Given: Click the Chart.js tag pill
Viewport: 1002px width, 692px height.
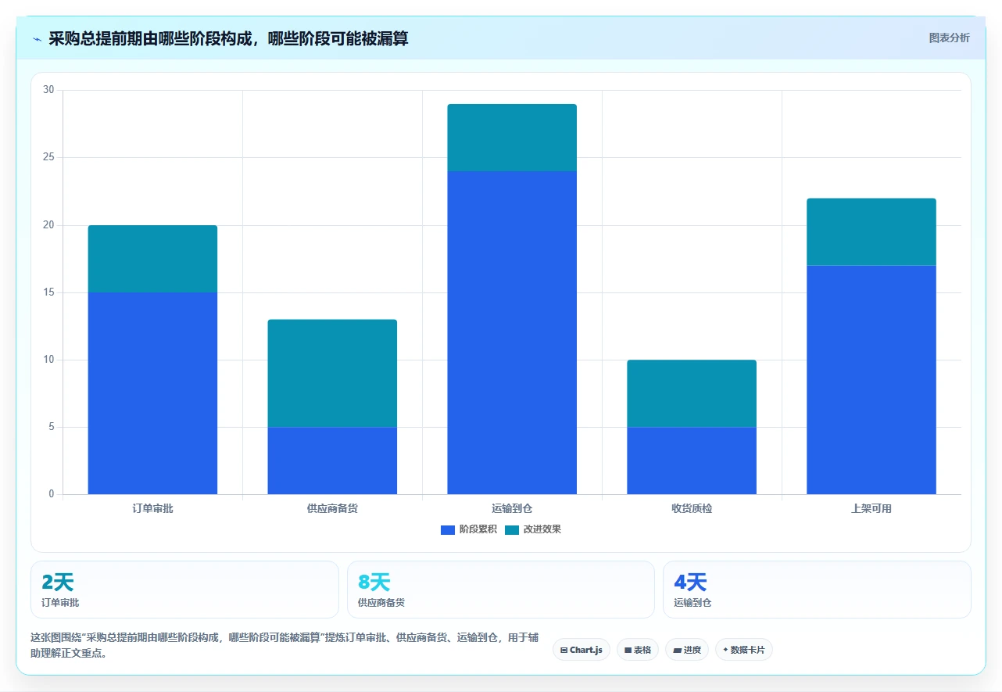Looking at the screenshot, I should pyautogui.click(x=582, y=650).
